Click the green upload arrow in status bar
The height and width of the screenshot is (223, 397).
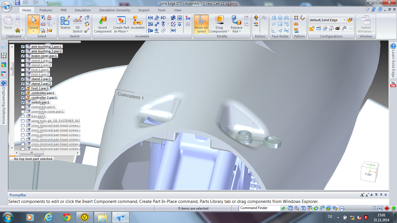pyautogui.click(x=394, y=208)
